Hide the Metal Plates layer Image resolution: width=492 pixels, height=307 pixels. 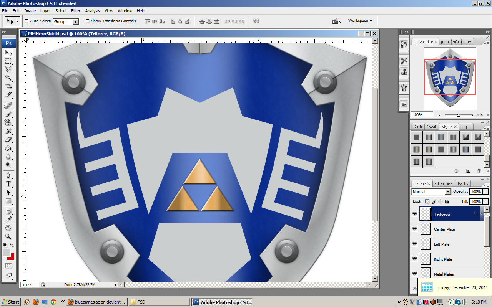(x=414, y=274)
